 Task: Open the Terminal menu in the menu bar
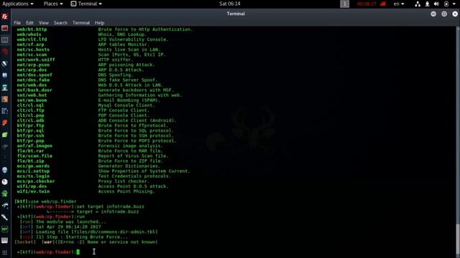[81, 23]
